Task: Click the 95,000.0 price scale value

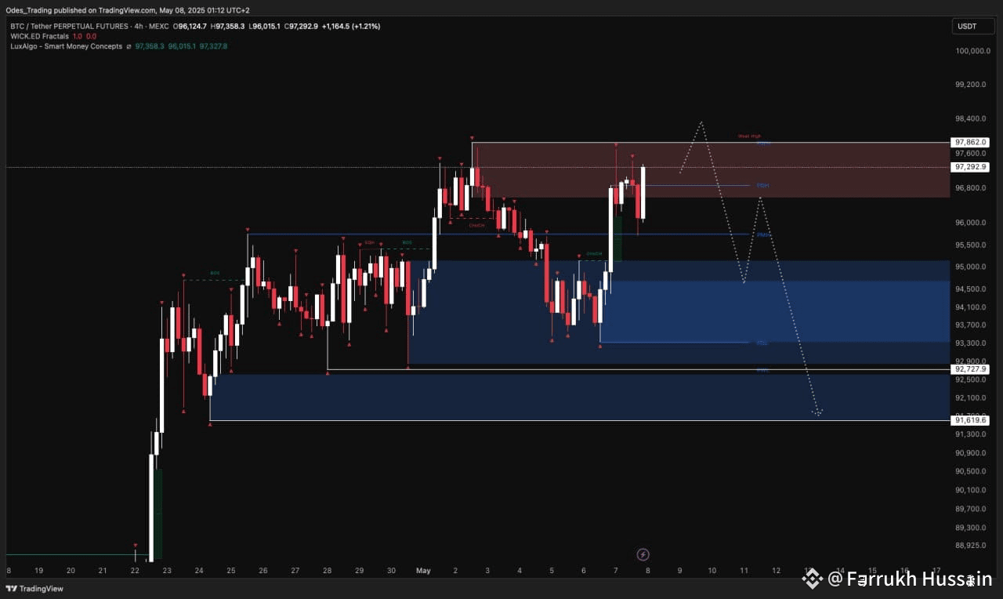Action: tap(971, 267)
